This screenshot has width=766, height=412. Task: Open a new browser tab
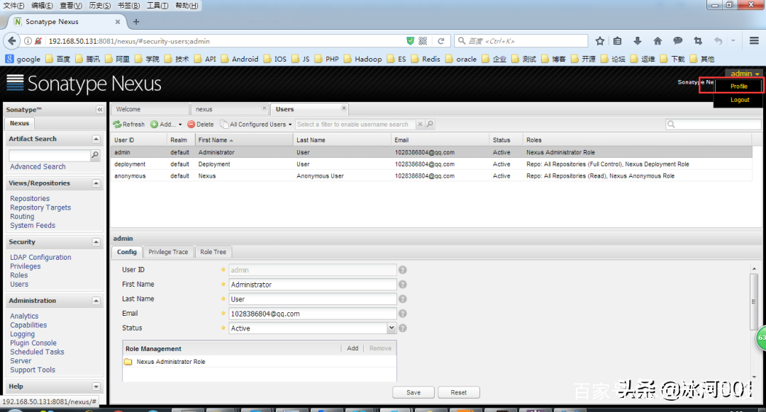(136, 21)
